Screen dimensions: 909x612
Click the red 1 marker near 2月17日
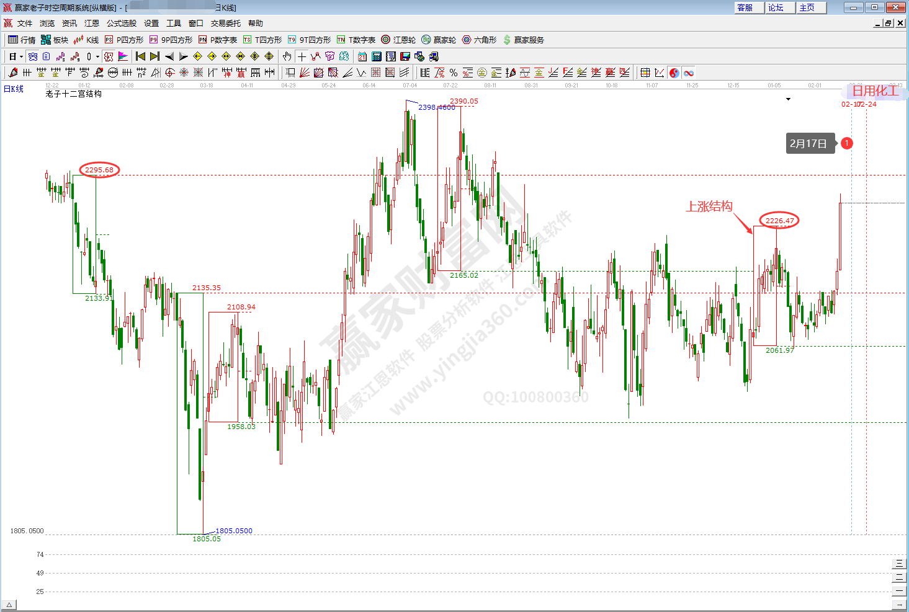click(846, 143)
